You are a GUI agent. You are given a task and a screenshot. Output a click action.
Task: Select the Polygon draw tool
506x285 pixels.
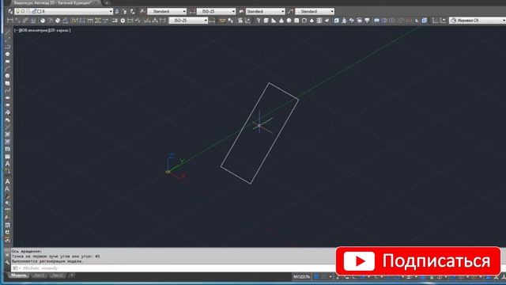coord(7,55)
